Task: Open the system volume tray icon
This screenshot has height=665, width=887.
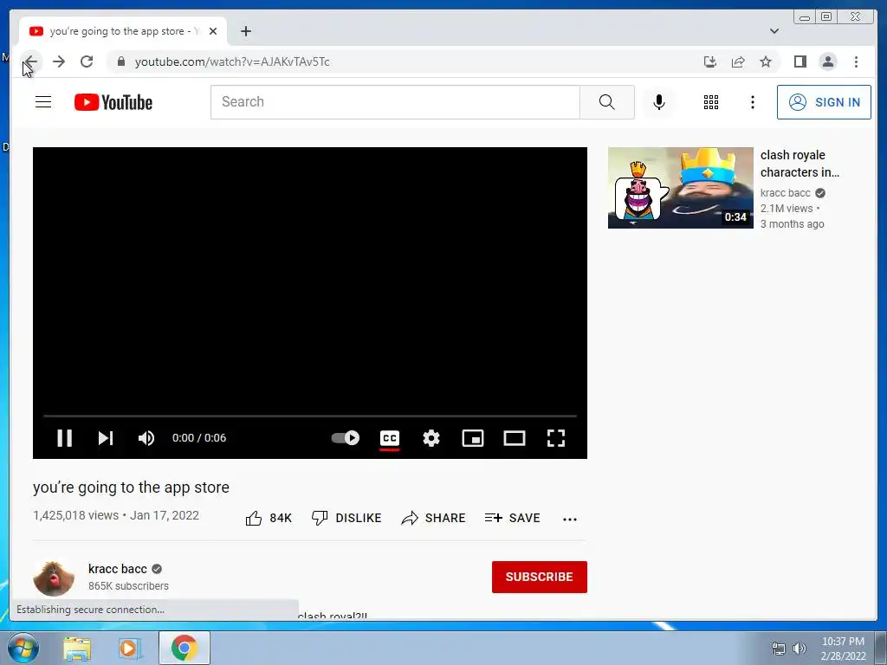Action: [x=800, y=649]
